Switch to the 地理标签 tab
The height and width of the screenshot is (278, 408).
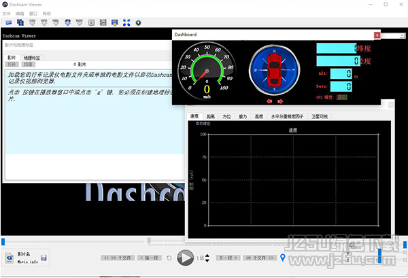click(x=32, y=58)
